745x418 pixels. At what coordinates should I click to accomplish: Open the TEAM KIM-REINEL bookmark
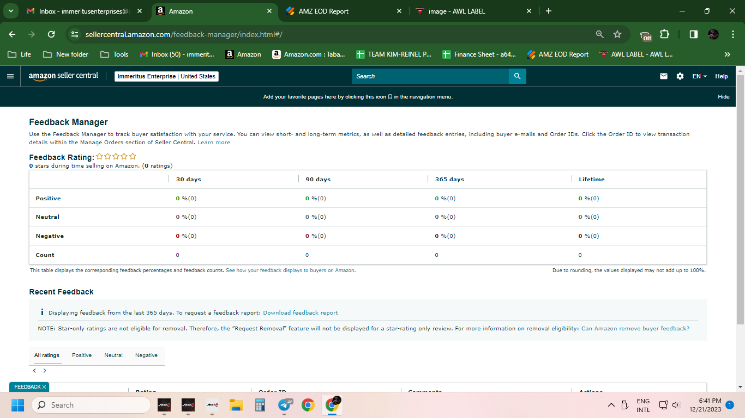pyautogui.click(x=394, y=54)
